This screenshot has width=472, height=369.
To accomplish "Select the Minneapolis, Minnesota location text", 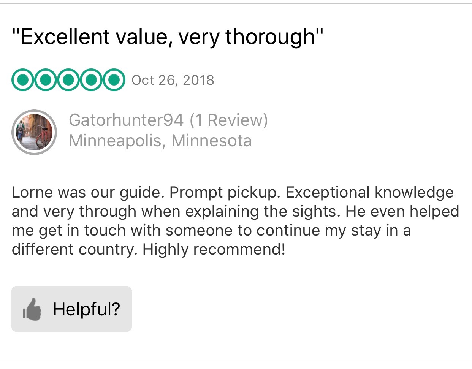I will pyautogui.click(x=160, y=141).
